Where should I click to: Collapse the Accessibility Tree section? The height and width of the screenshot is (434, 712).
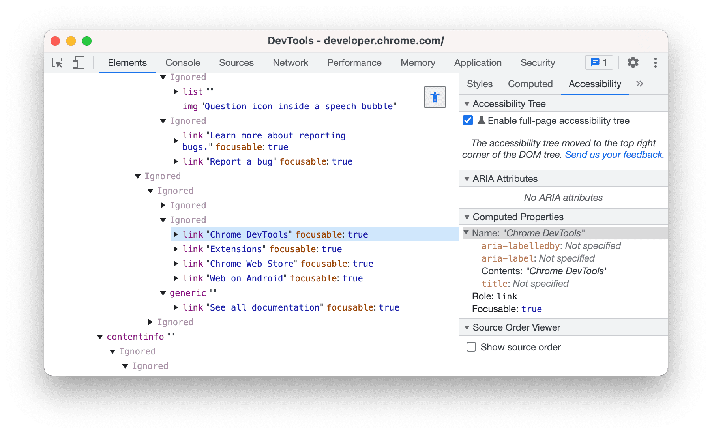(x=467, y=103)
